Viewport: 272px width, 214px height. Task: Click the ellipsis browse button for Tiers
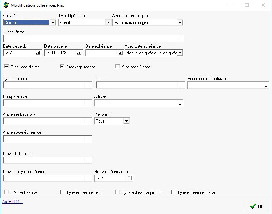coord(181,86)
